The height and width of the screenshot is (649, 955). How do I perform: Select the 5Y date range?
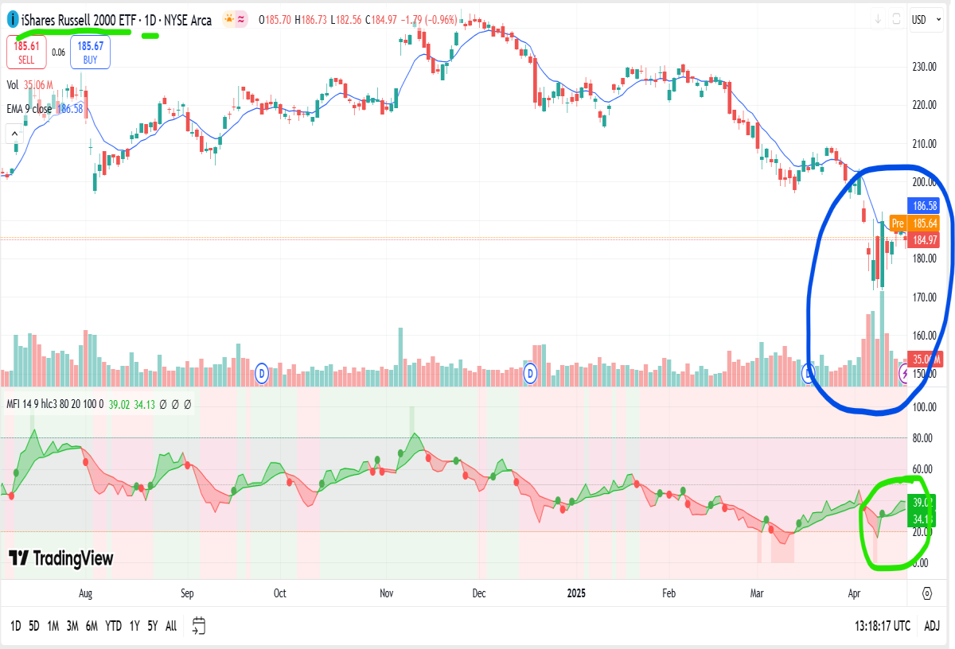(x=153, y=626)
